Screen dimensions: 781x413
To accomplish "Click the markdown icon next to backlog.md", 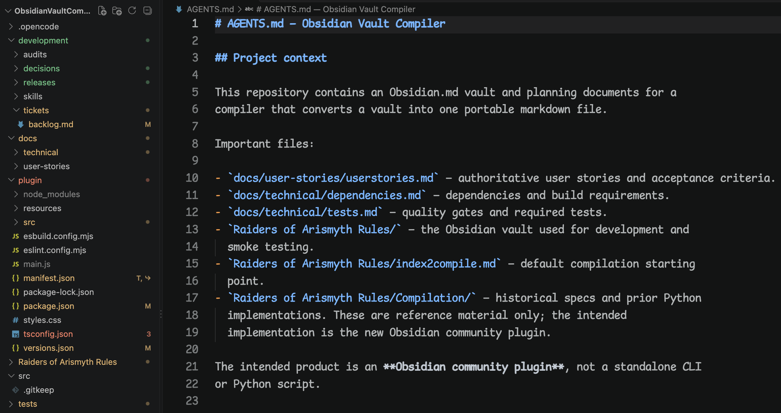I will [21, 124].
